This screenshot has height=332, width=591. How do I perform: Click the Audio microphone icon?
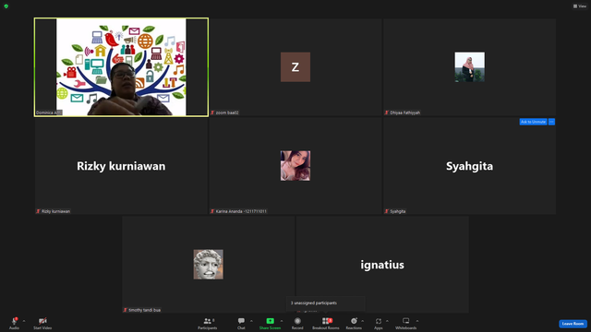tap(15, 321)
